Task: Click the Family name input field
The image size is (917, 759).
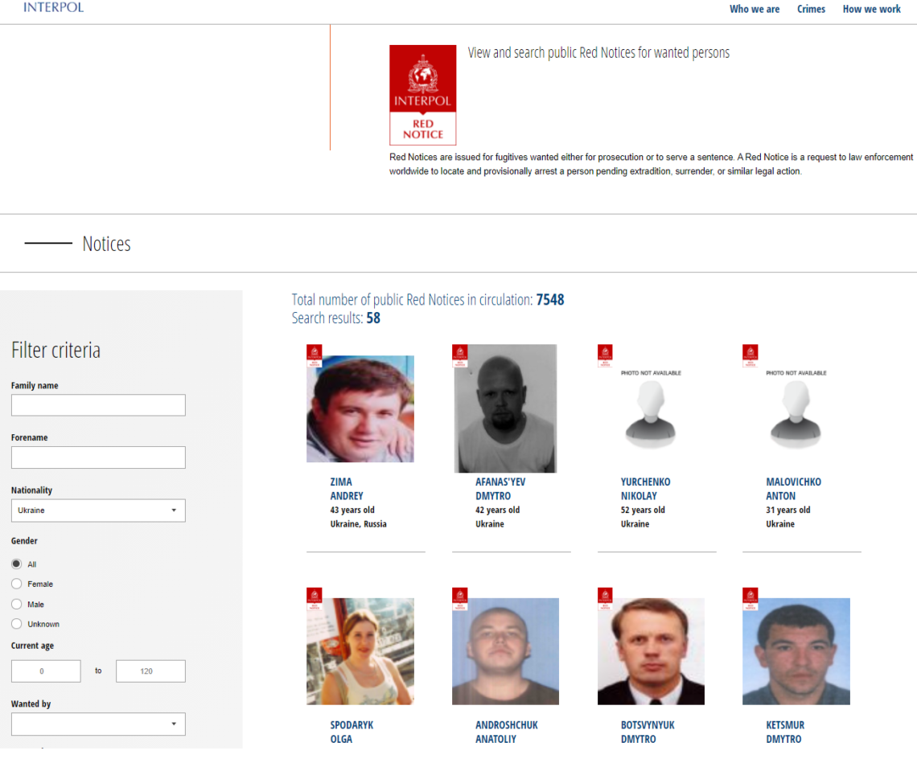Action: [98, 405]
